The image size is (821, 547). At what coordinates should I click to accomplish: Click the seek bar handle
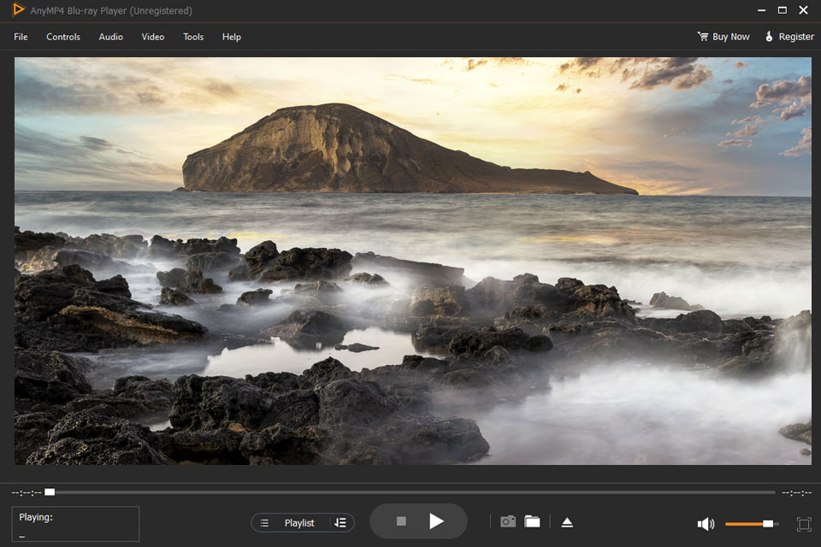click(50, 492)
